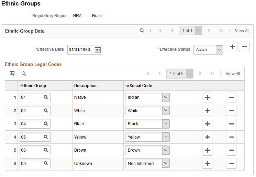Delete the current effective-dated row
Screen dimensions: 256x177
click(x=244, y=47)
